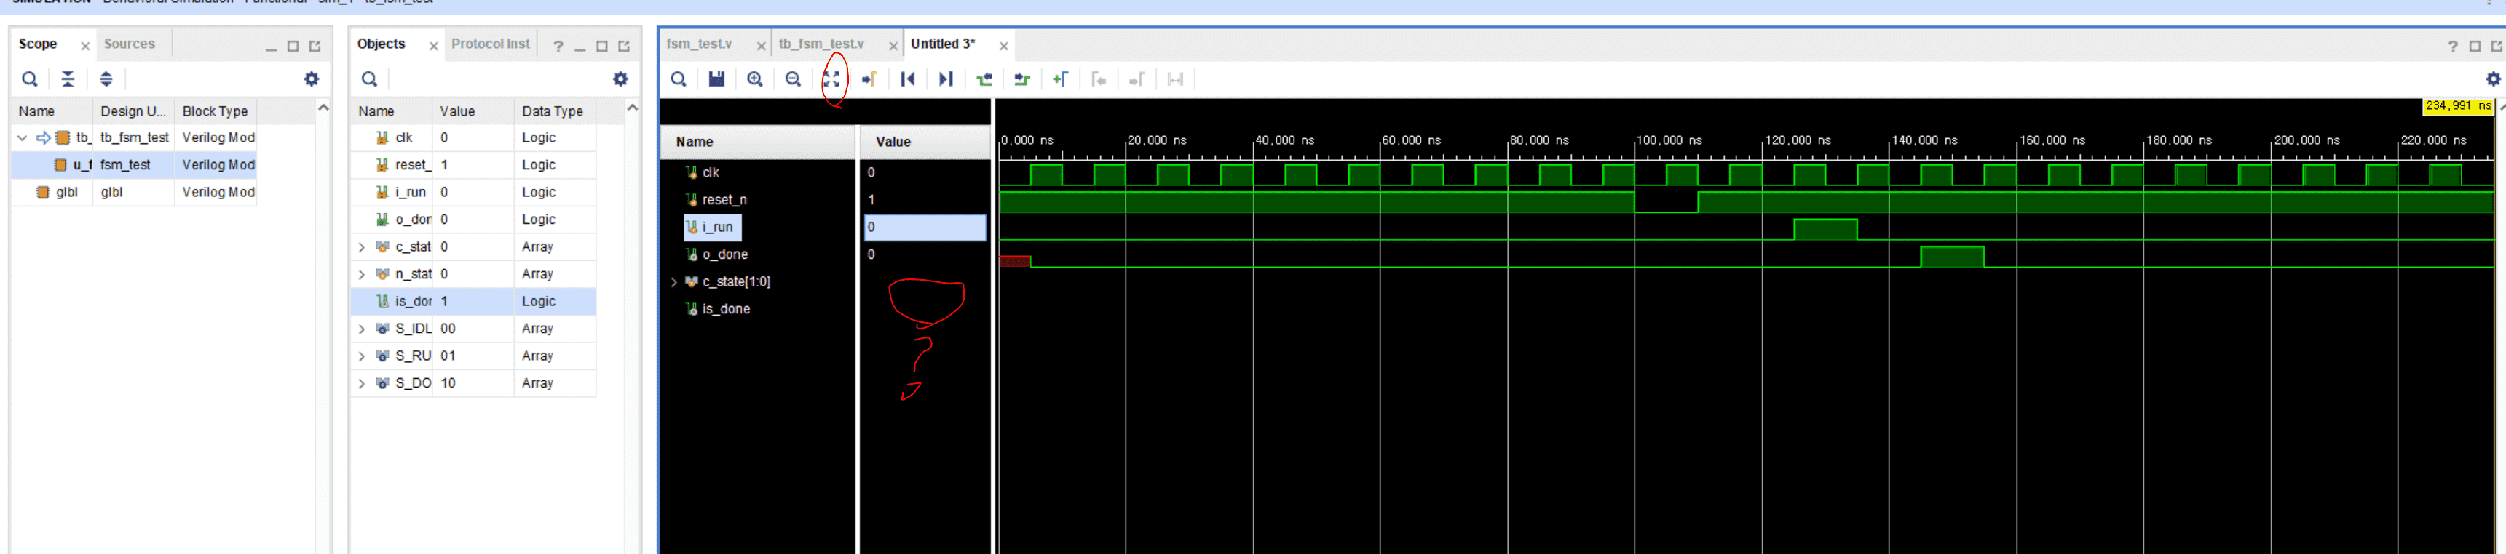Click the search icon in the Scope panel
The image size is (2506, 554).
coord(30,79)
